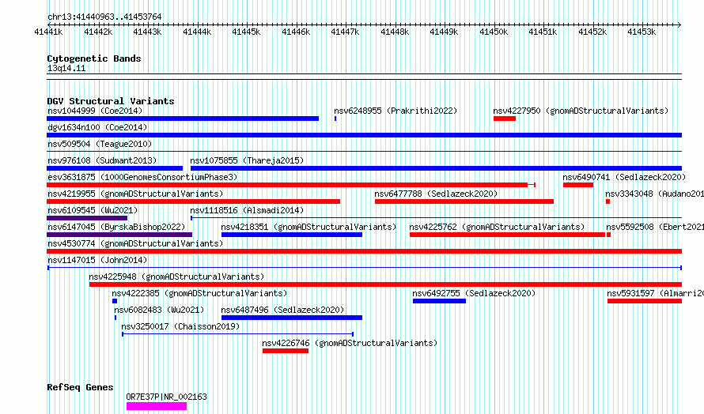Click the OR7E37P|NR_002163 gene label
This screenshot has width=704, height=414.
coord(167,397)
